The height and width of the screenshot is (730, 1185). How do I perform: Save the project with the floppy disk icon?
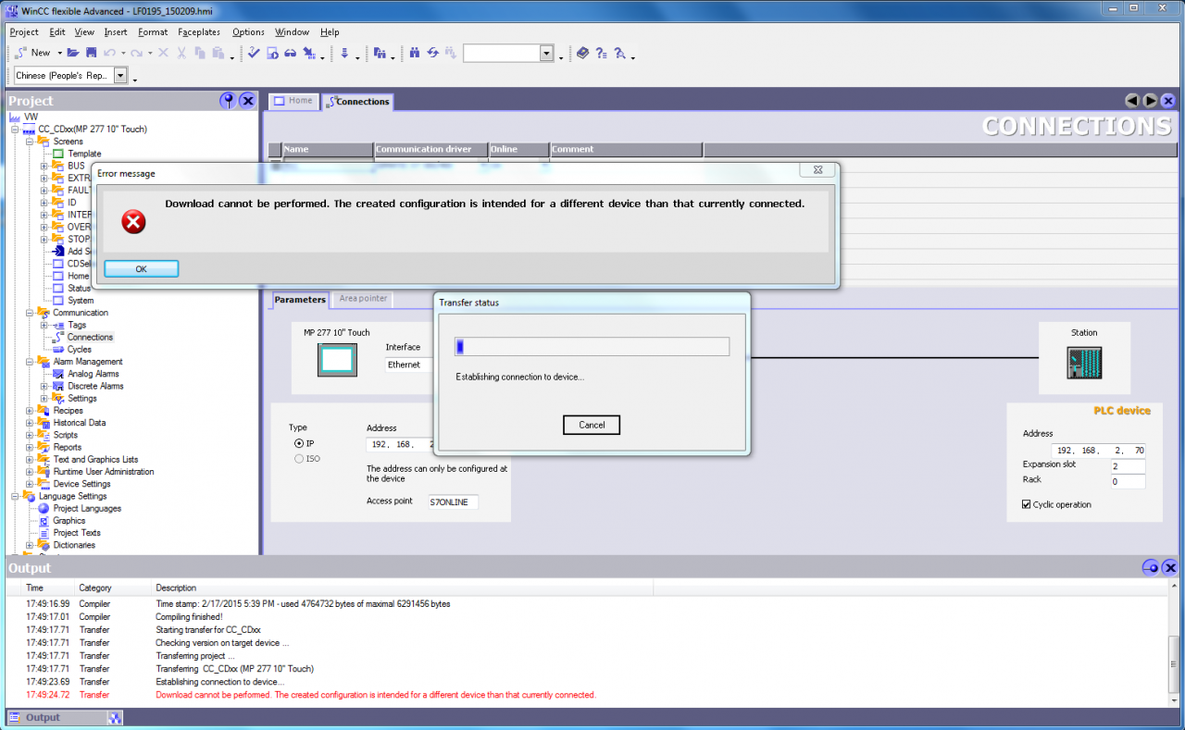pos(91,53)
